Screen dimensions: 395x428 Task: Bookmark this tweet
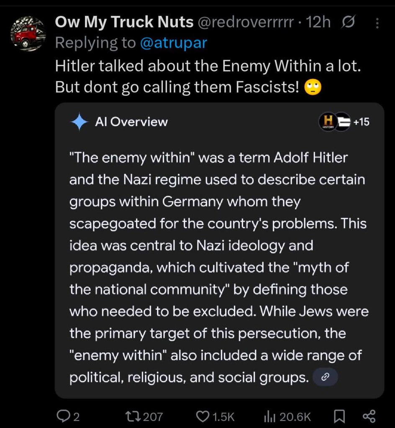pyautogui.click(x=339, y=416)
